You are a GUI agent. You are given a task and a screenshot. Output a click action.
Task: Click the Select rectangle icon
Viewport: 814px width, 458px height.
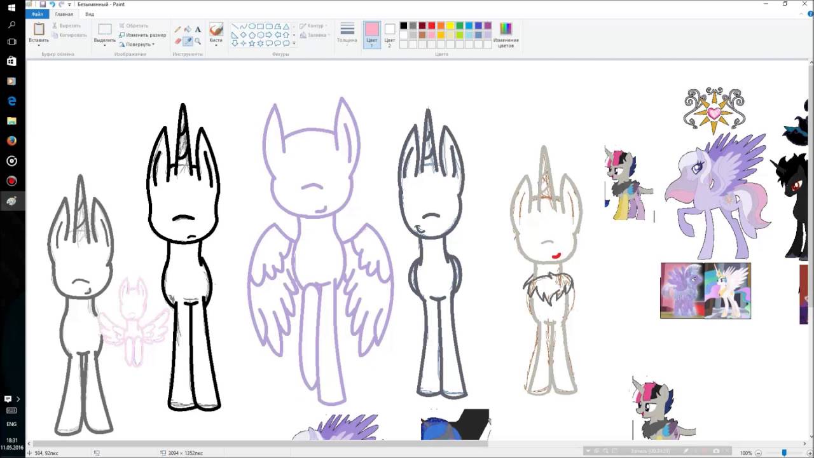(105, 29)
